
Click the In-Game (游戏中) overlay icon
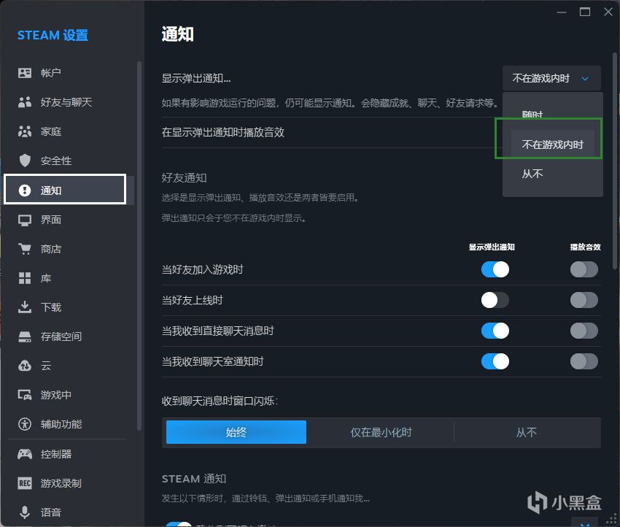pyautogui.click(x=25, y=395)
